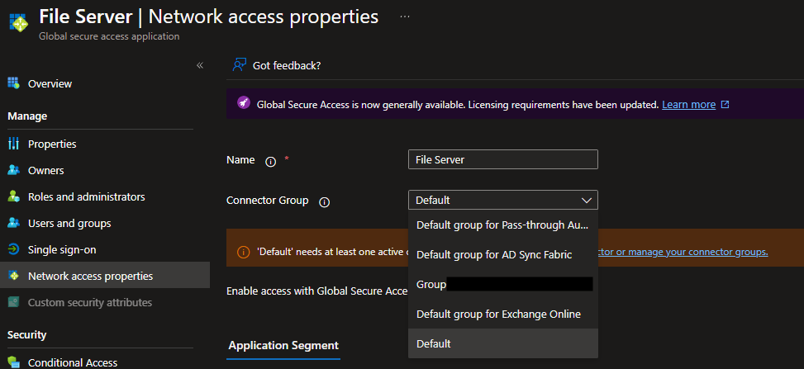Select Network access properties menu item

pyautogui.click(x=105, y=276)
